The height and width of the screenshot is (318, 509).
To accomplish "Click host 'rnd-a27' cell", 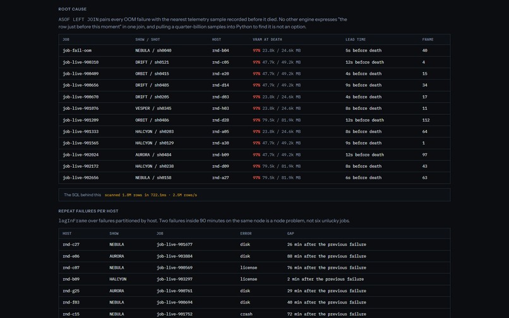I will [x=220, y=178].
